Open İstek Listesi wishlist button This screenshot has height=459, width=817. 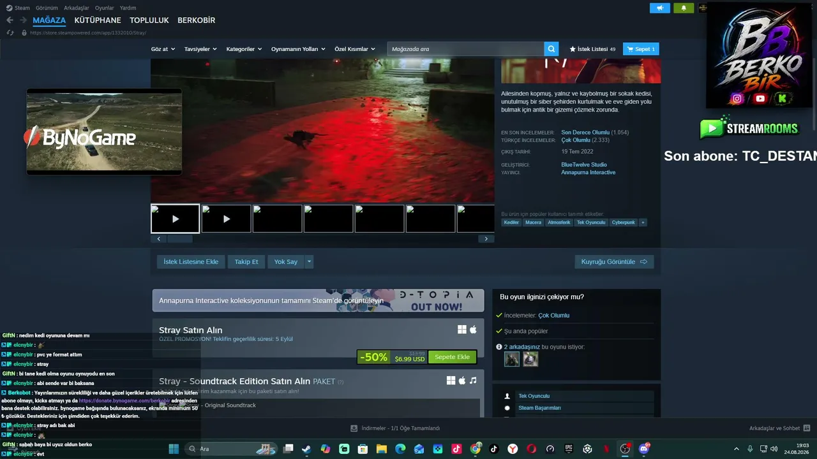(592, 49)
